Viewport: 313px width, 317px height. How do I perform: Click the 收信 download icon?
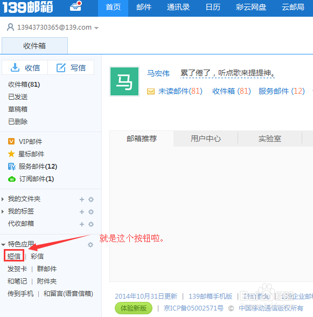[15, 68]
